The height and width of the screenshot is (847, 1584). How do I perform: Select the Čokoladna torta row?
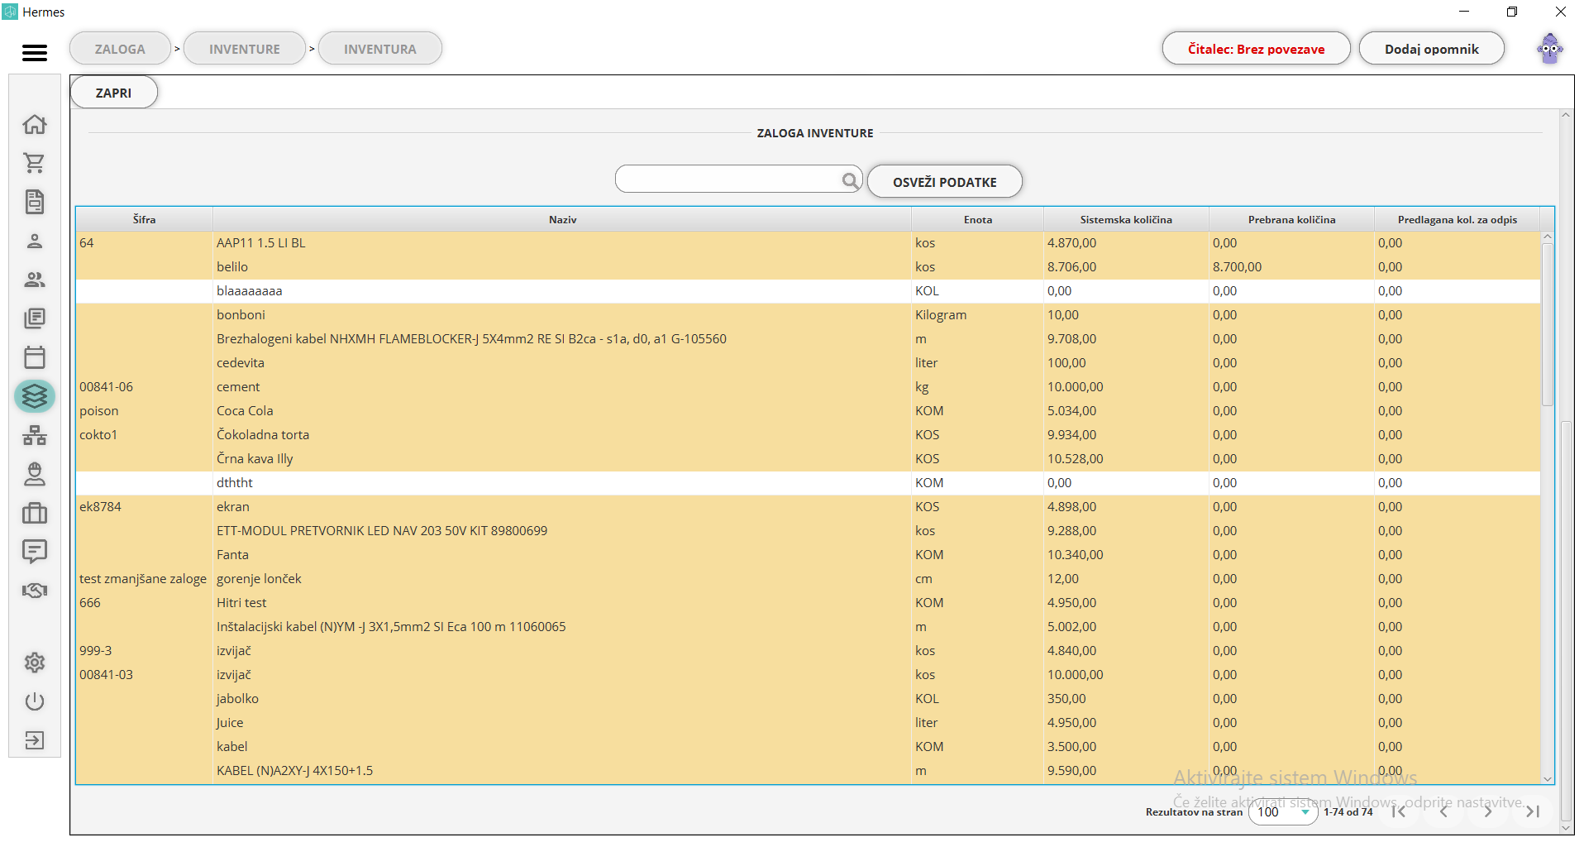pos(809,435)
